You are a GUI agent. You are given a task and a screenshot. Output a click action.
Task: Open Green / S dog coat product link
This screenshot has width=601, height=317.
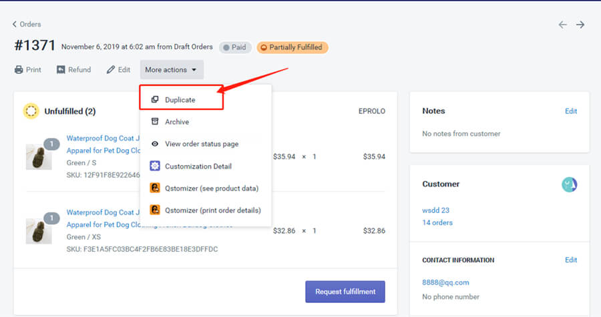point(103,145)
